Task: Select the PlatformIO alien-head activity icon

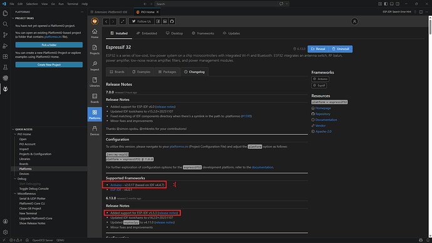Action: pos(5,89)
